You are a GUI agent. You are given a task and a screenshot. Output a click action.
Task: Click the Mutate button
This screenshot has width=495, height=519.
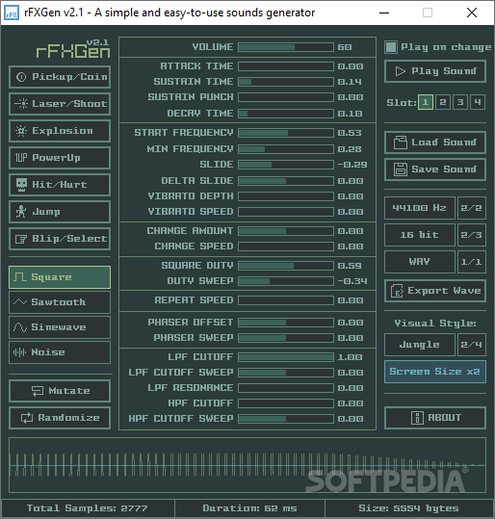(60, 391)
